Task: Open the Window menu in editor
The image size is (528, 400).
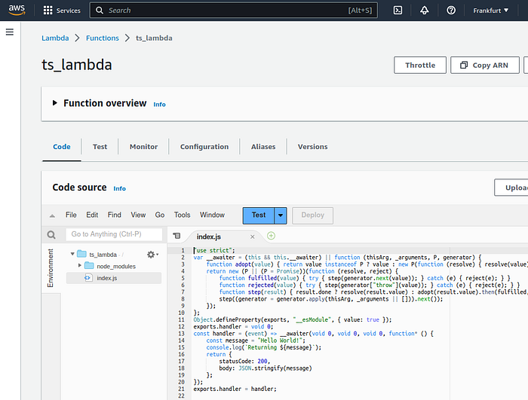Action: click(x=212, y=215)
